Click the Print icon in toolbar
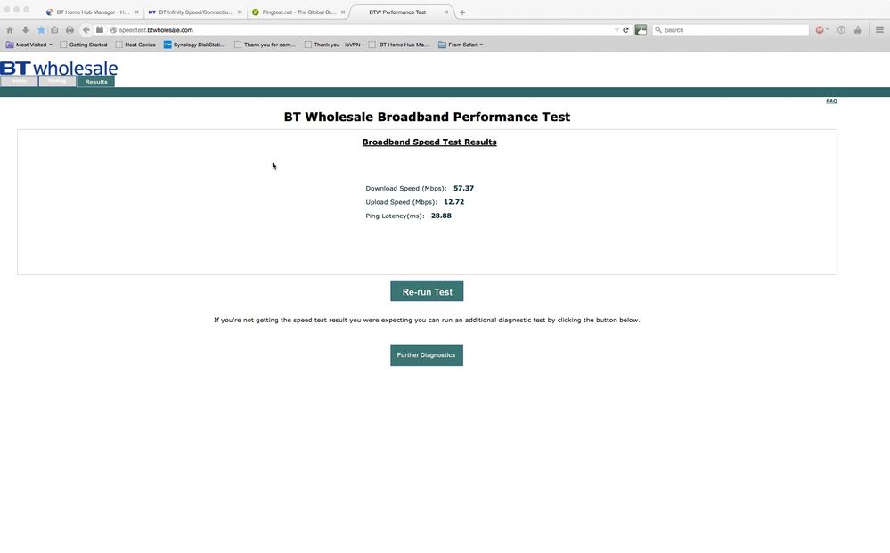The height and width of the screenshot is (553, 890). tap(69, 30)
